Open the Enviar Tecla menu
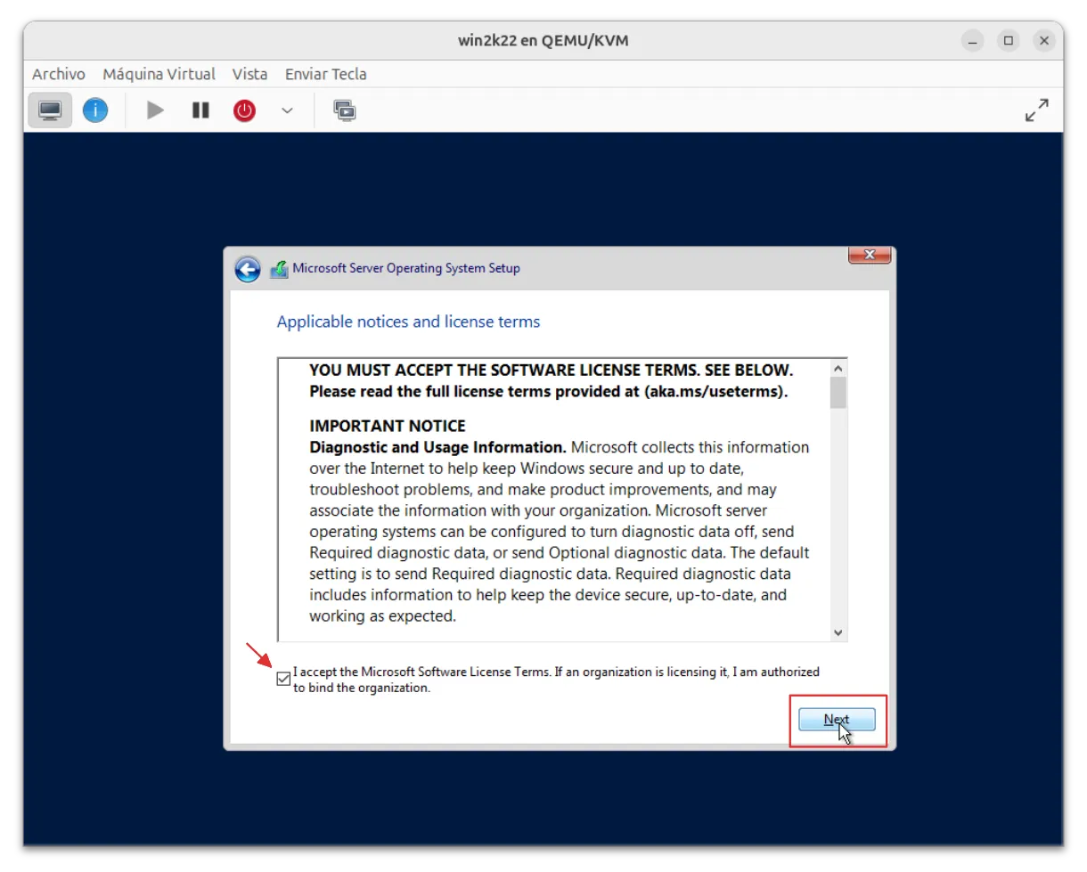The height and width of the screenshot is (872, 1087). [325, 74]
